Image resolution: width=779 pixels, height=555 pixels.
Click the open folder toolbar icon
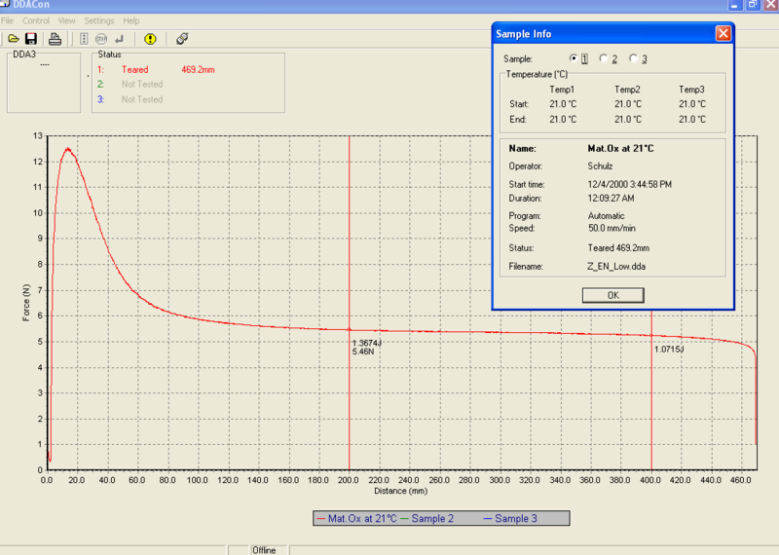click(x=14, y=39)
